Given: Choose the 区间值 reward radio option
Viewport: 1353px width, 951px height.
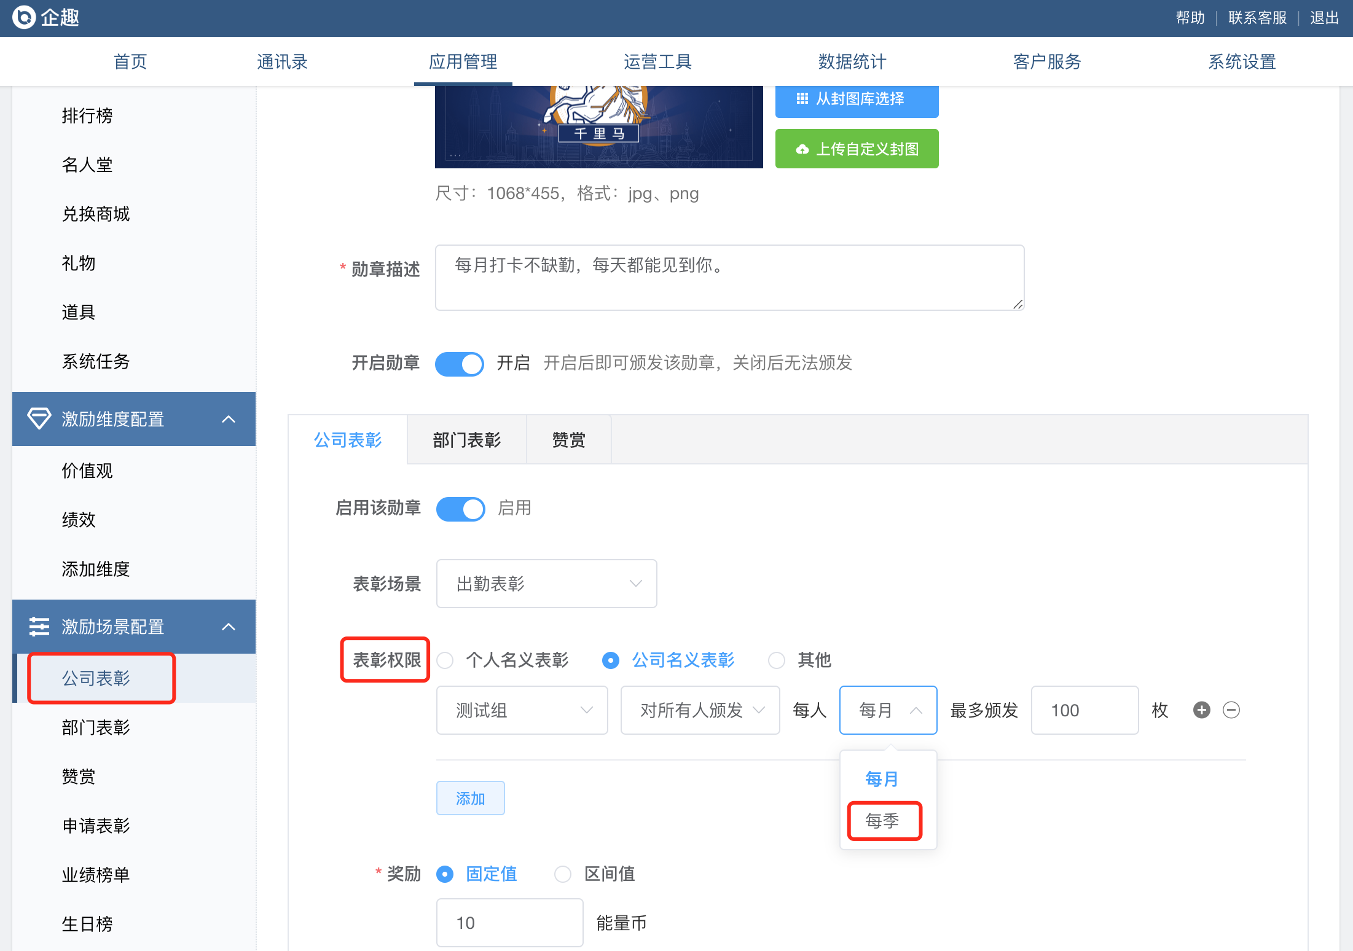Looking at the screenshot, I should point(563,874).
